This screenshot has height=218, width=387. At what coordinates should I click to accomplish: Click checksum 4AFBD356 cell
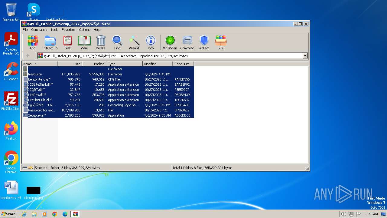182,79
